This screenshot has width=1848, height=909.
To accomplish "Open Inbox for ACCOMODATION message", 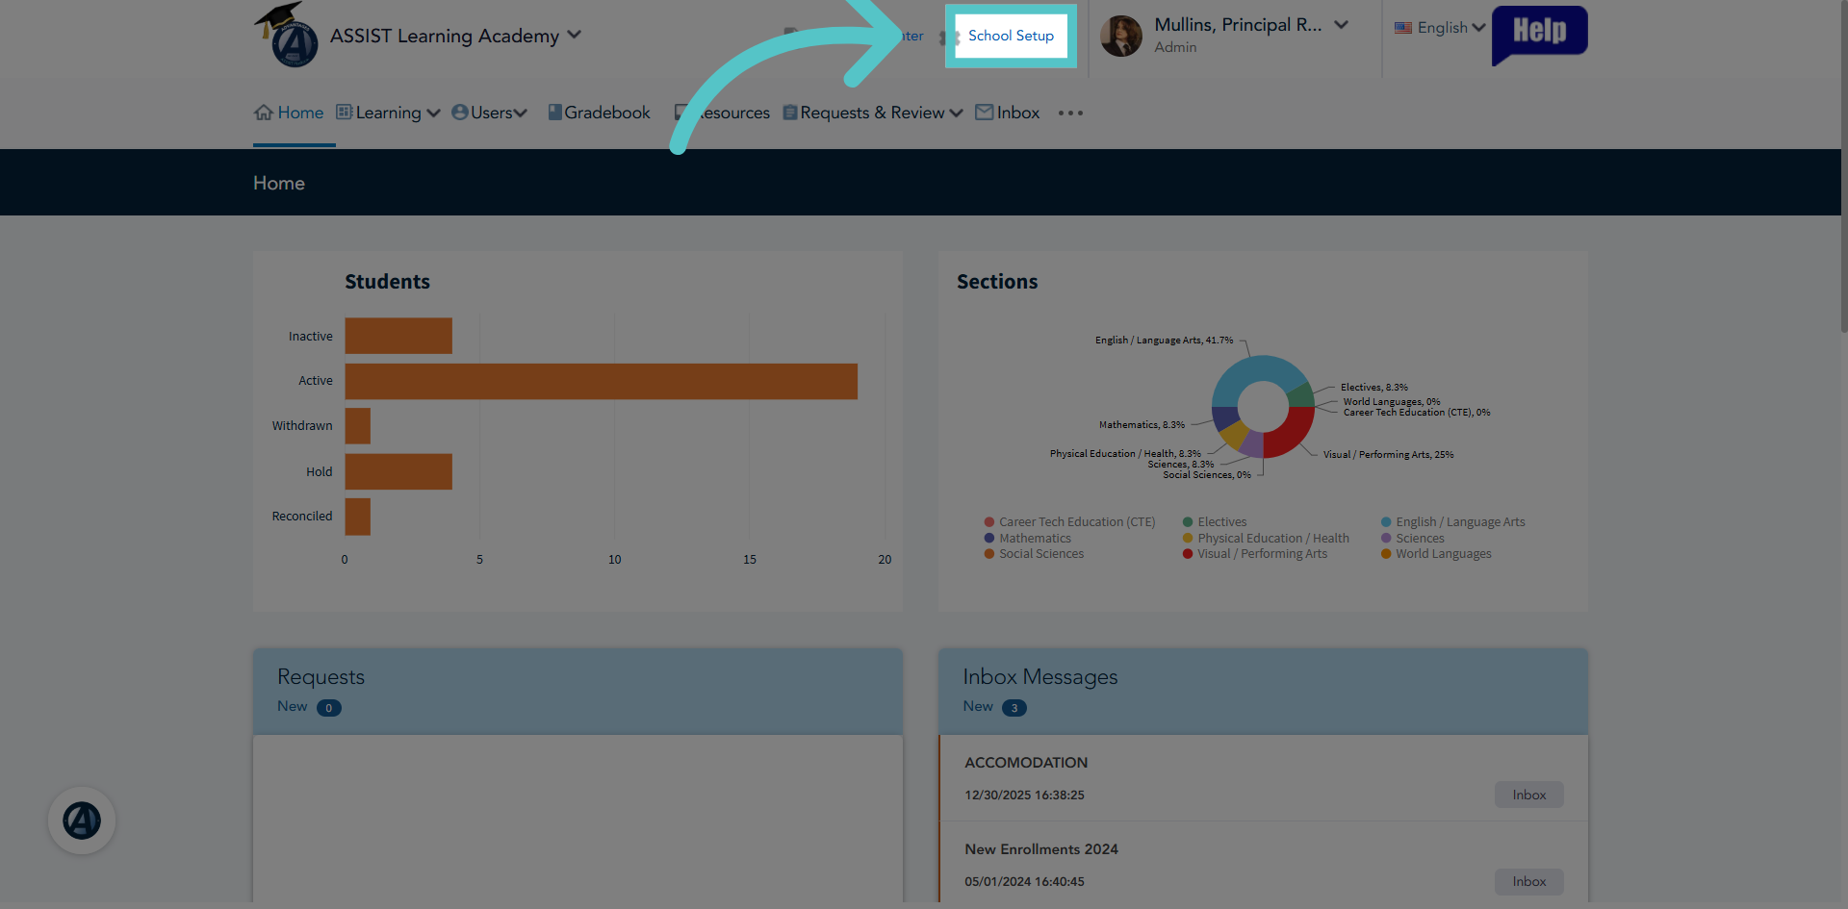I will coord(1528,795).
